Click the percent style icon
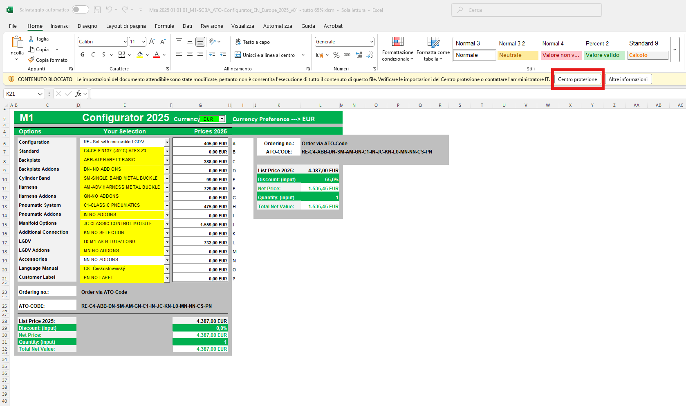686x406 pixels. pyautogui.click(x=336, y=55)
